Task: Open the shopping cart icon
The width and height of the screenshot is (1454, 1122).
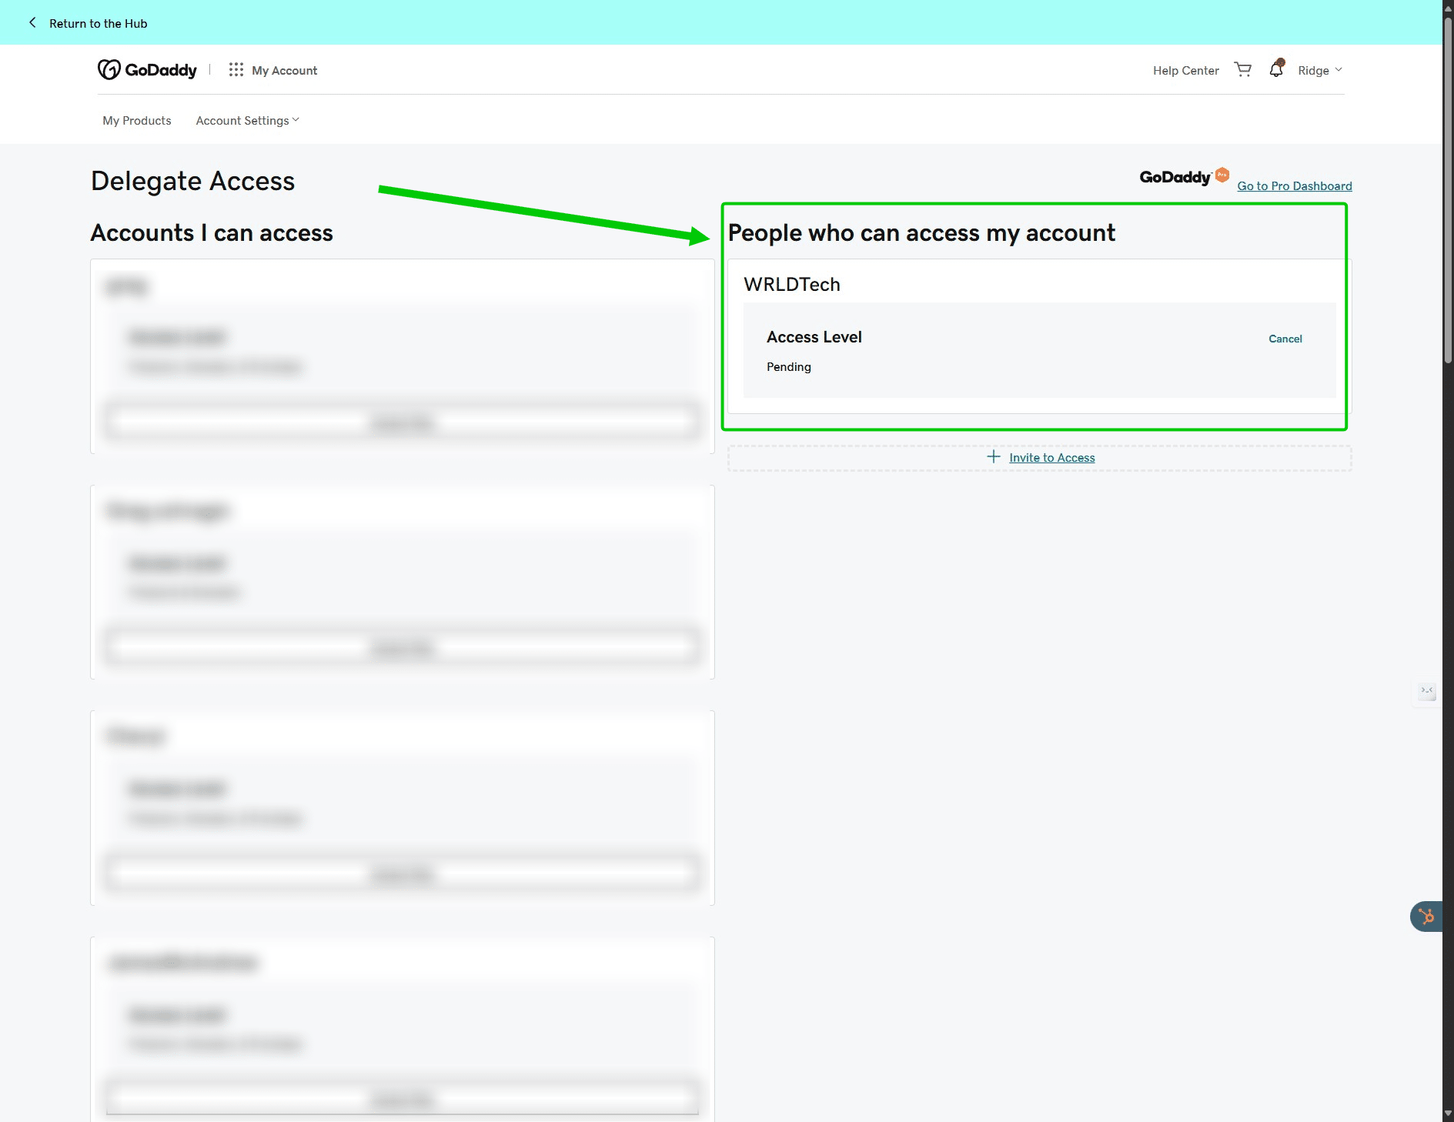Action: click(x=1242, y=70)
